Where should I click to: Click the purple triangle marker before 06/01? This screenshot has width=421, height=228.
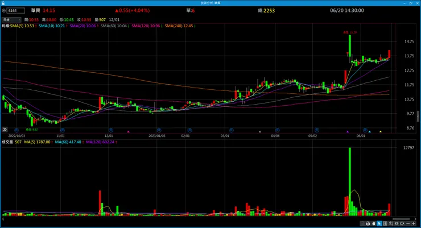[348, 131]
